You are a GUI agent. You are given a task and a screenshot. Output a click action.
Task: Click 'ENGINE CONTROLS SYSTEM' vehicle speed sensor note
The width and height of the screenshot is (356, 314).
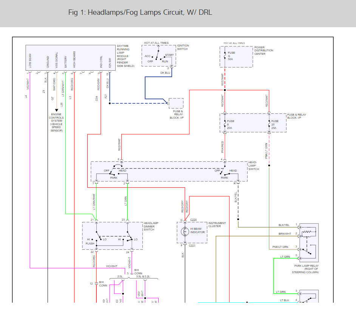(56, 122)
